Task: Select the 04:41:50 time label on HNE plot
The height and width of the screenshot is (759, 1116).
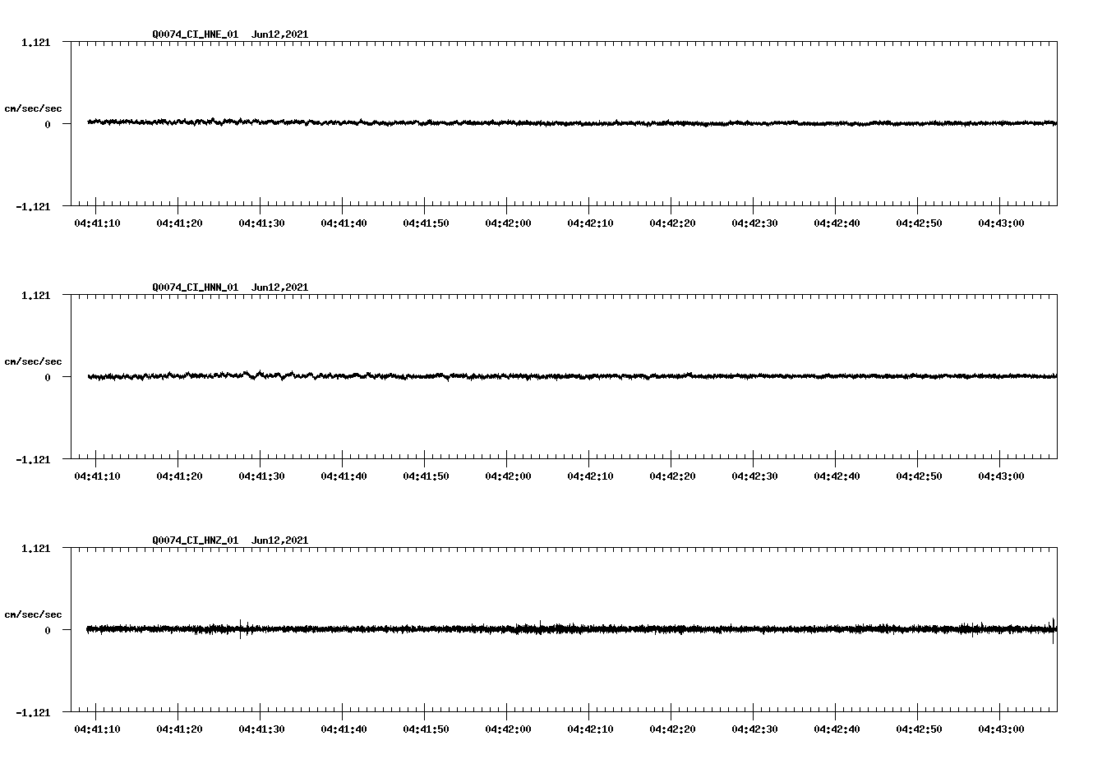Action: tap(426, 223)
